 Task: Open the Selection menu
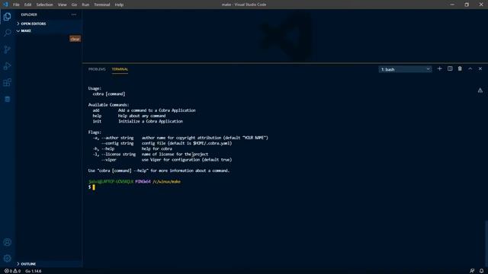tap(44, 5)
